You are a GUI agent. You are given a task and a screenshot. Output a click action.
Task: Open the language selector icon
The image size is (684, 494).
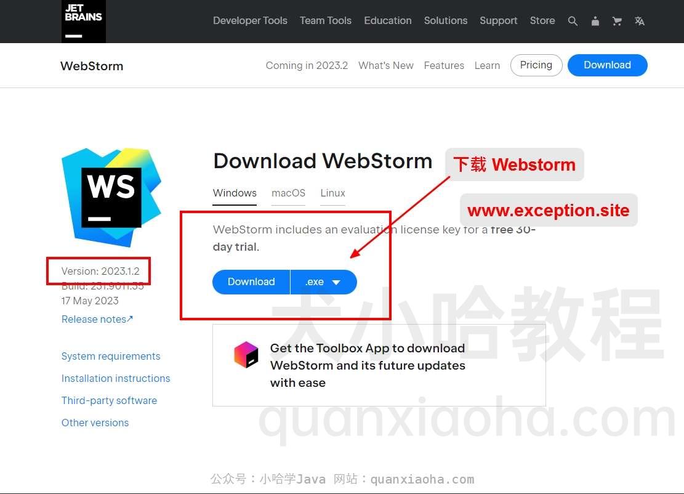pos(640,21)
